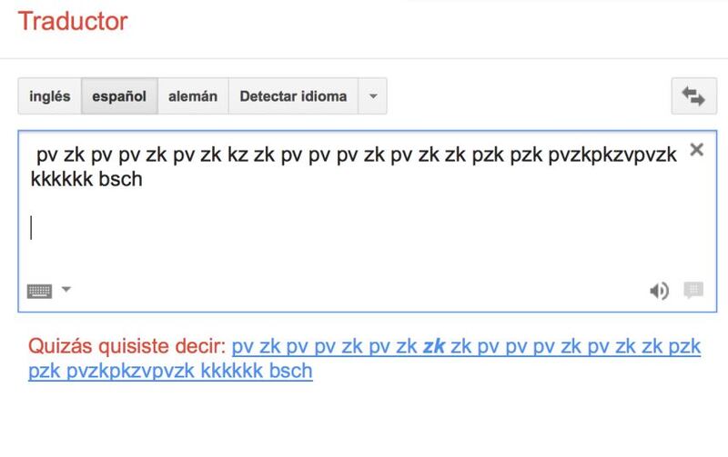
Task: Click the bold zk suggestion word
Action: pyautogui.click(x=434, y=346)
